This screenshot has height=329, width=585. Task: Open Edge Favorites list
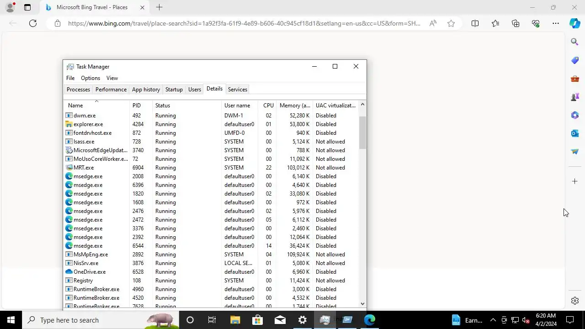pos(495,23)
